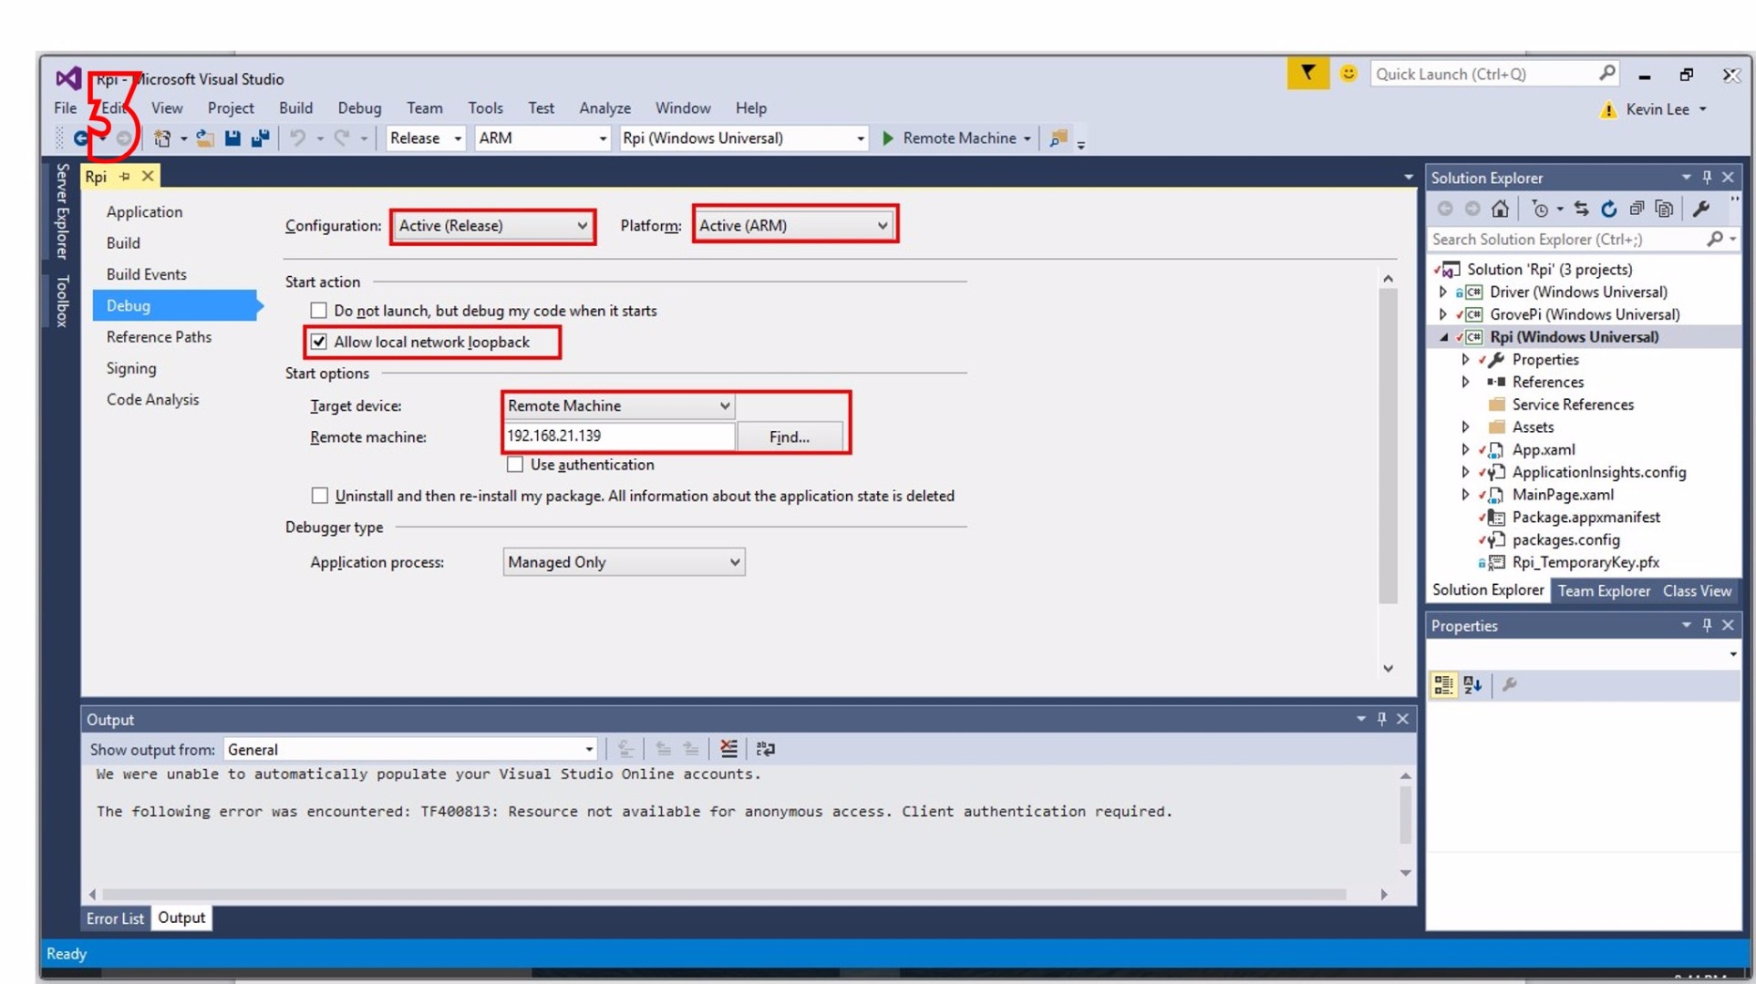
Task: Click the Remote machine IP field
Action: 618,436
